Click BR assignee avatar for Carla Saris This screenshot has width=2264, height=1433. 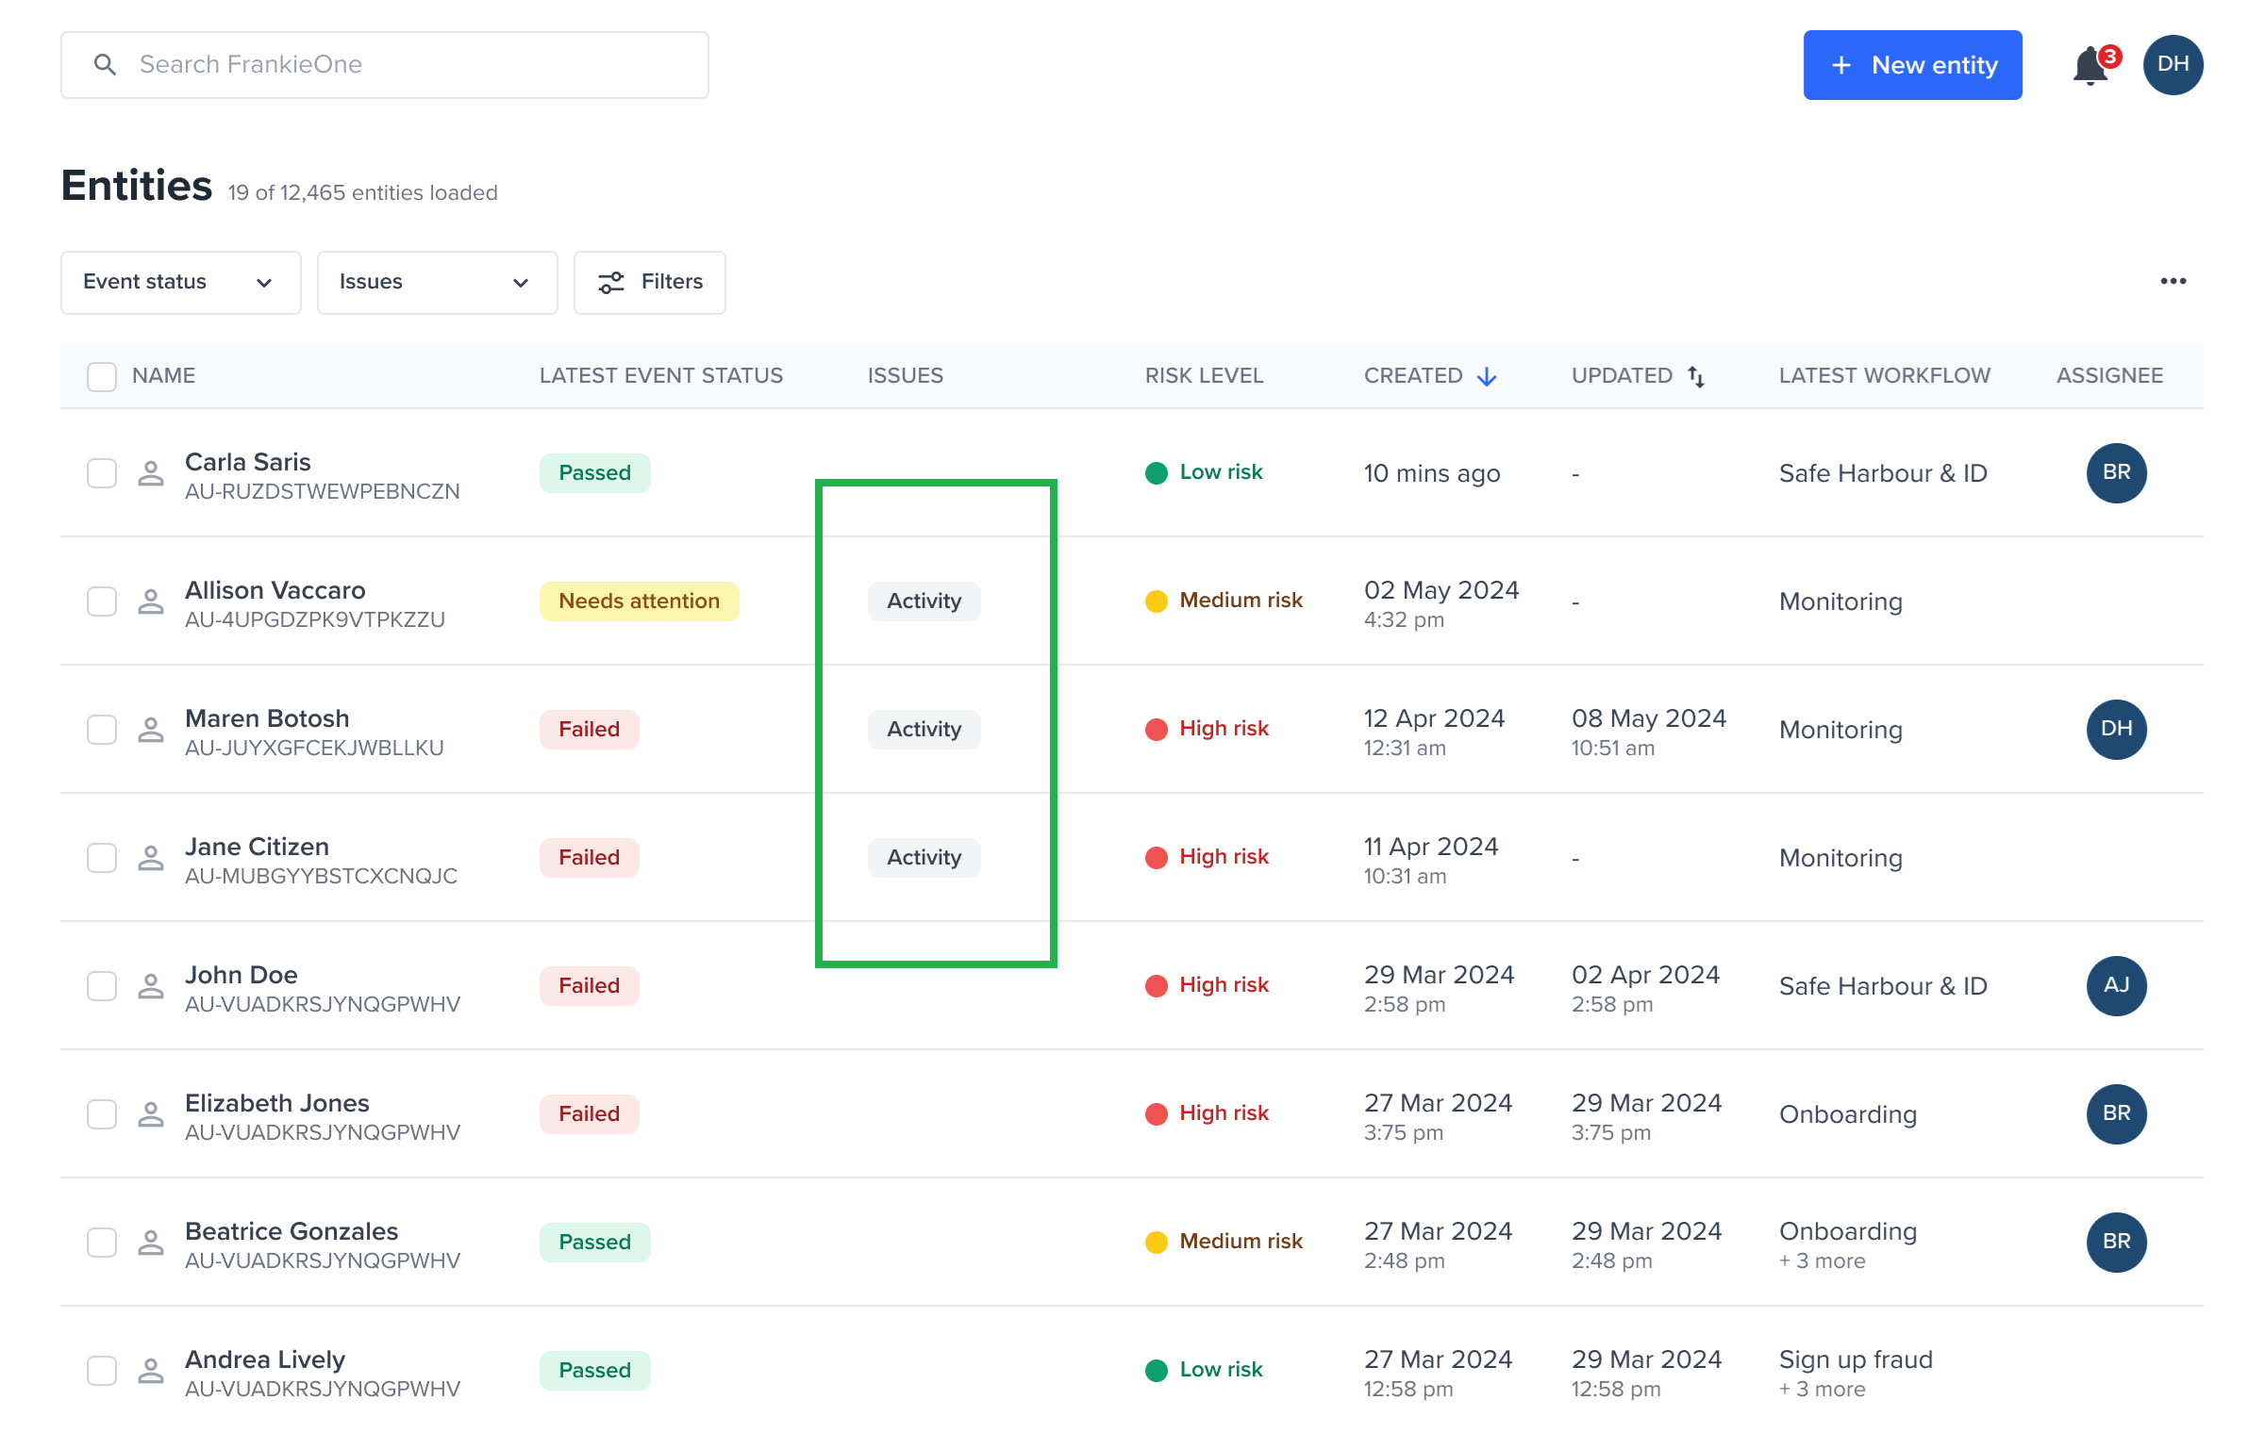[2116, 473]
